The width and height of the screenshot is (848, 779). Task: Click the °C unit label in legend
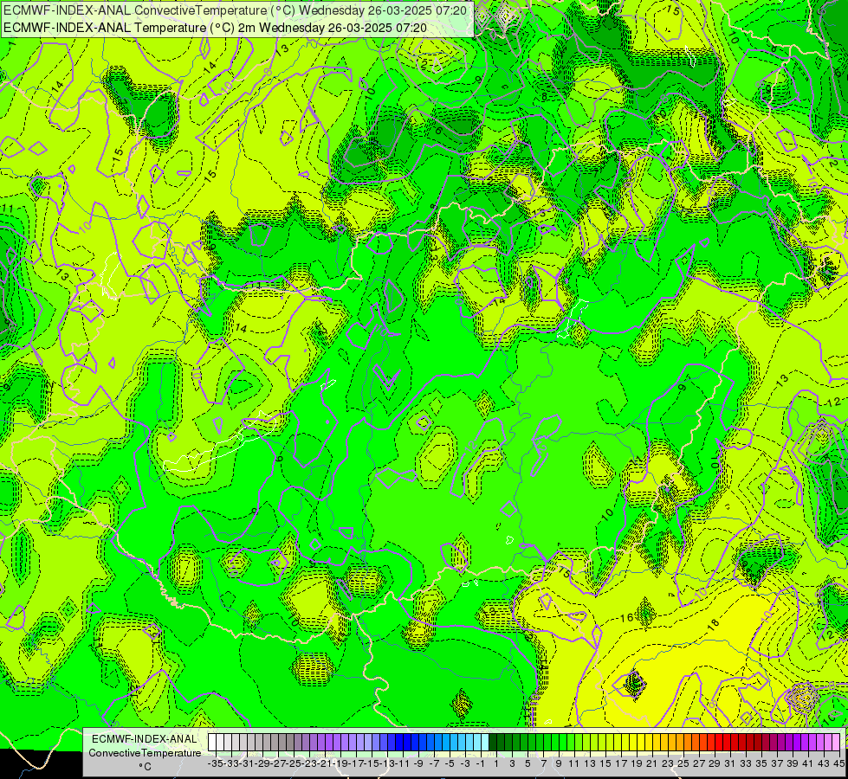(x=145, y=767)
